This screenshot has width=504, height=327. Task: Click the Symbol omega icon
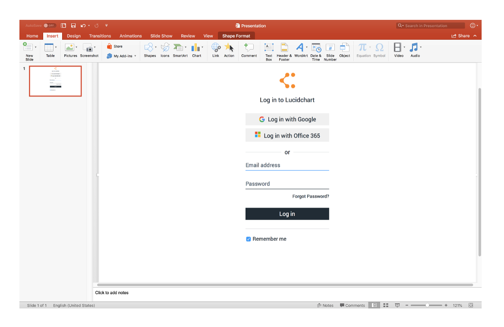click(379, 47)
